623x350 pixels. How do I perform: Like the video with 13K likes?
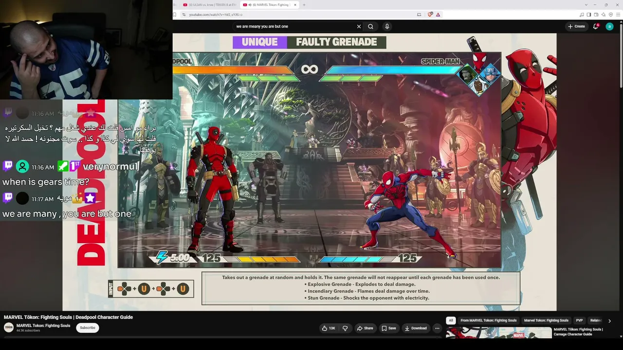click(329, 328)
